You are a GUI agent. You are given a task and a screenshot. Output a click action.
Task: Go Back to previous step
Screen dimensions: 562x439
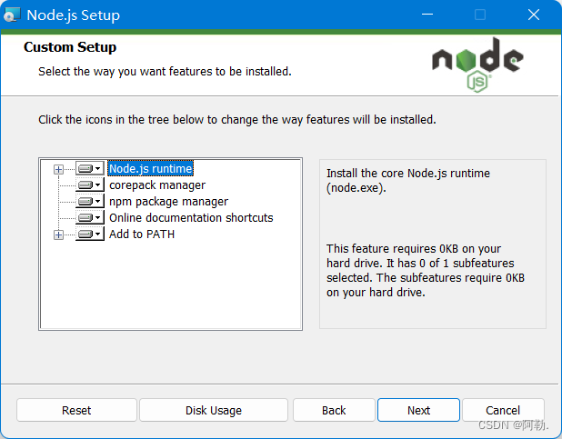point(334,410)
